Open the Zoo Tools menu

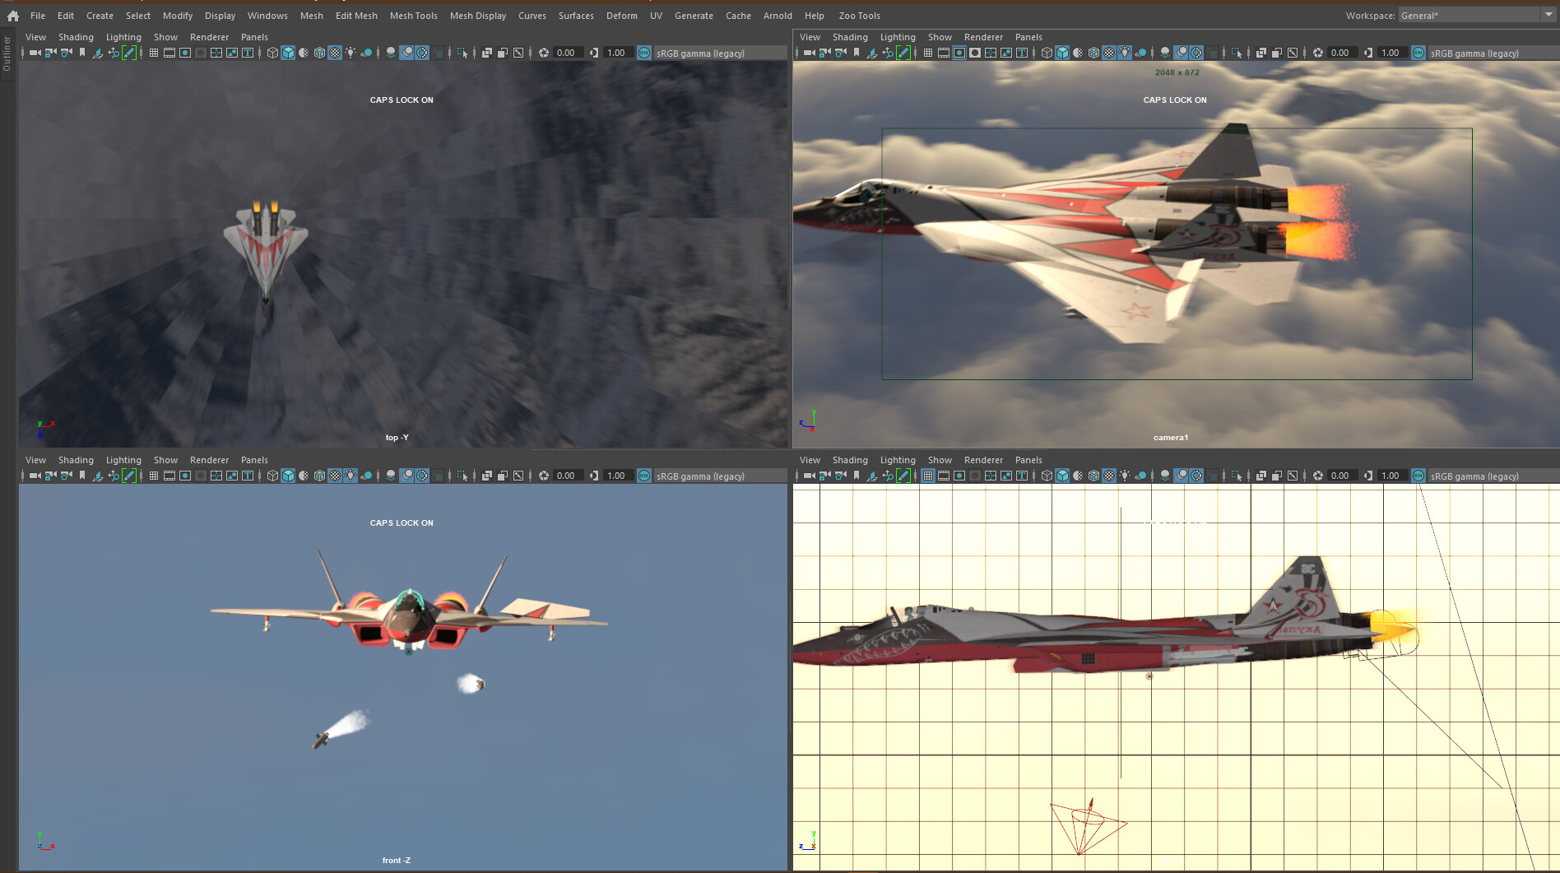coord(859,16)
